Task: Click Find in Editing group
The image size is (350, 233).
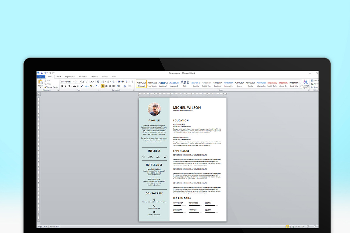Action: pyautogui.click(x=314, y=80)
